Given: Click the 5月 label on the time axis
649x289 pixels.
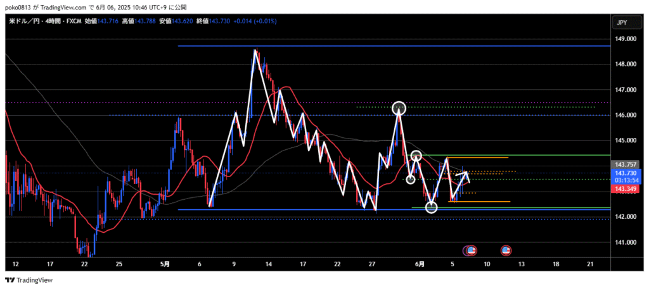Looking at the screenshot, I should (164, 263).
